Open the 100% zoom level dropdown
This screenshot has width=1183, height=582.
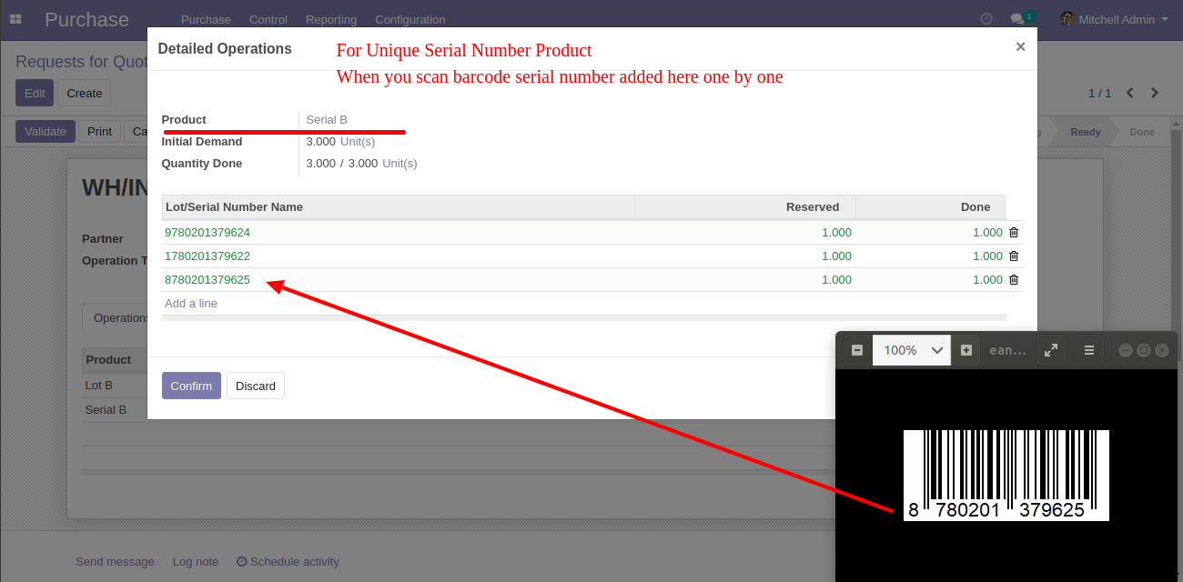click(911, 350)
